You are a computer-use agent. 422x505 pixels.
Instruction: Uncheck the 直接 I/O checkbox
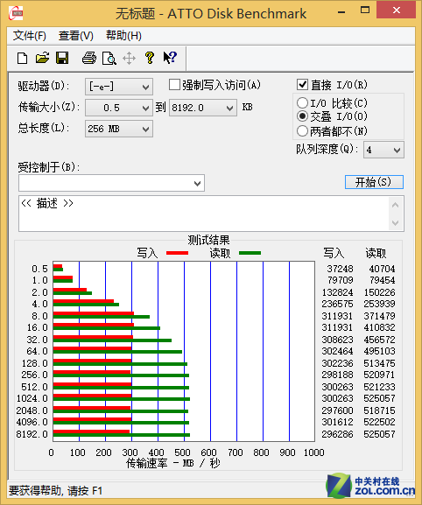coord(302,85)
